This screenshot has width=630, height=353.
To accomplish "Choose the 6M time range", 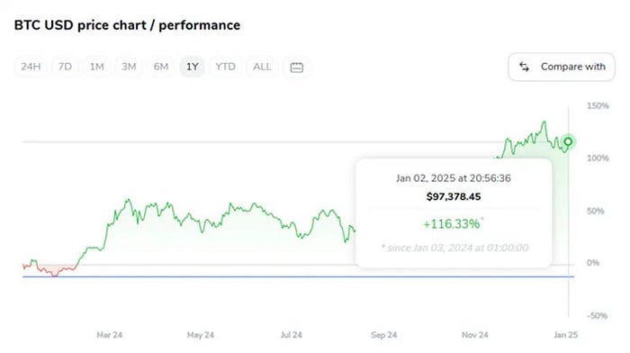I will pos(161,67).
